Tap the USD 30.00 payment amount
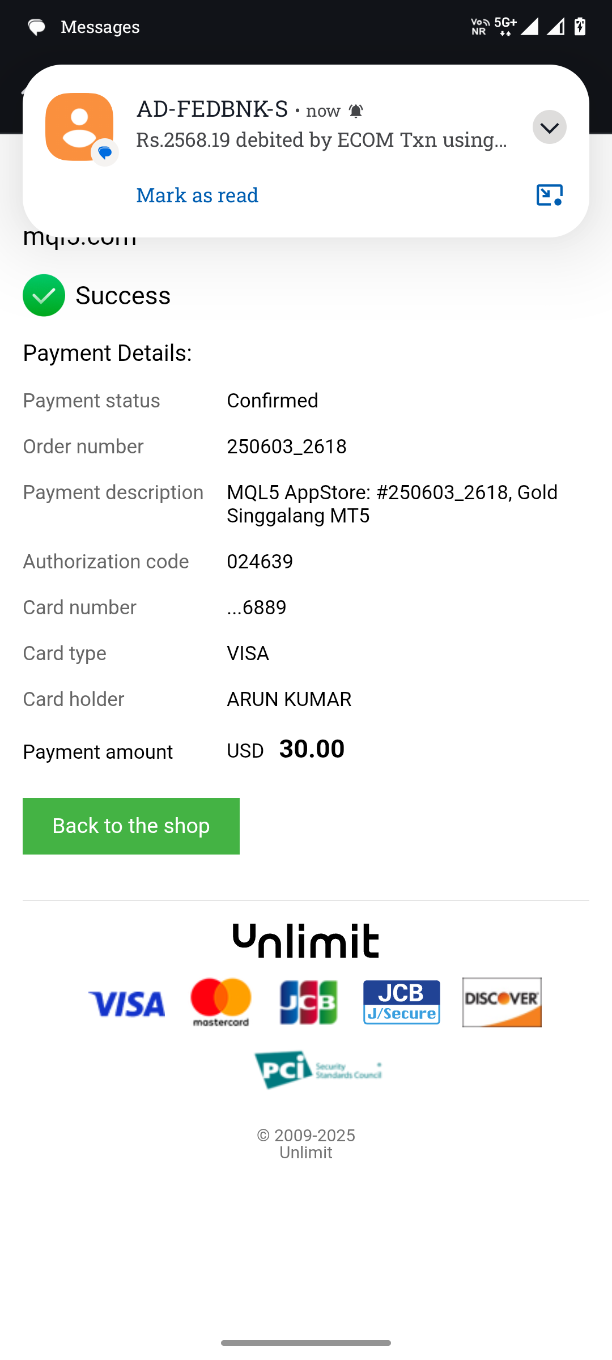The height and width of the screenshot is (1360, 612). click(286, 749)
